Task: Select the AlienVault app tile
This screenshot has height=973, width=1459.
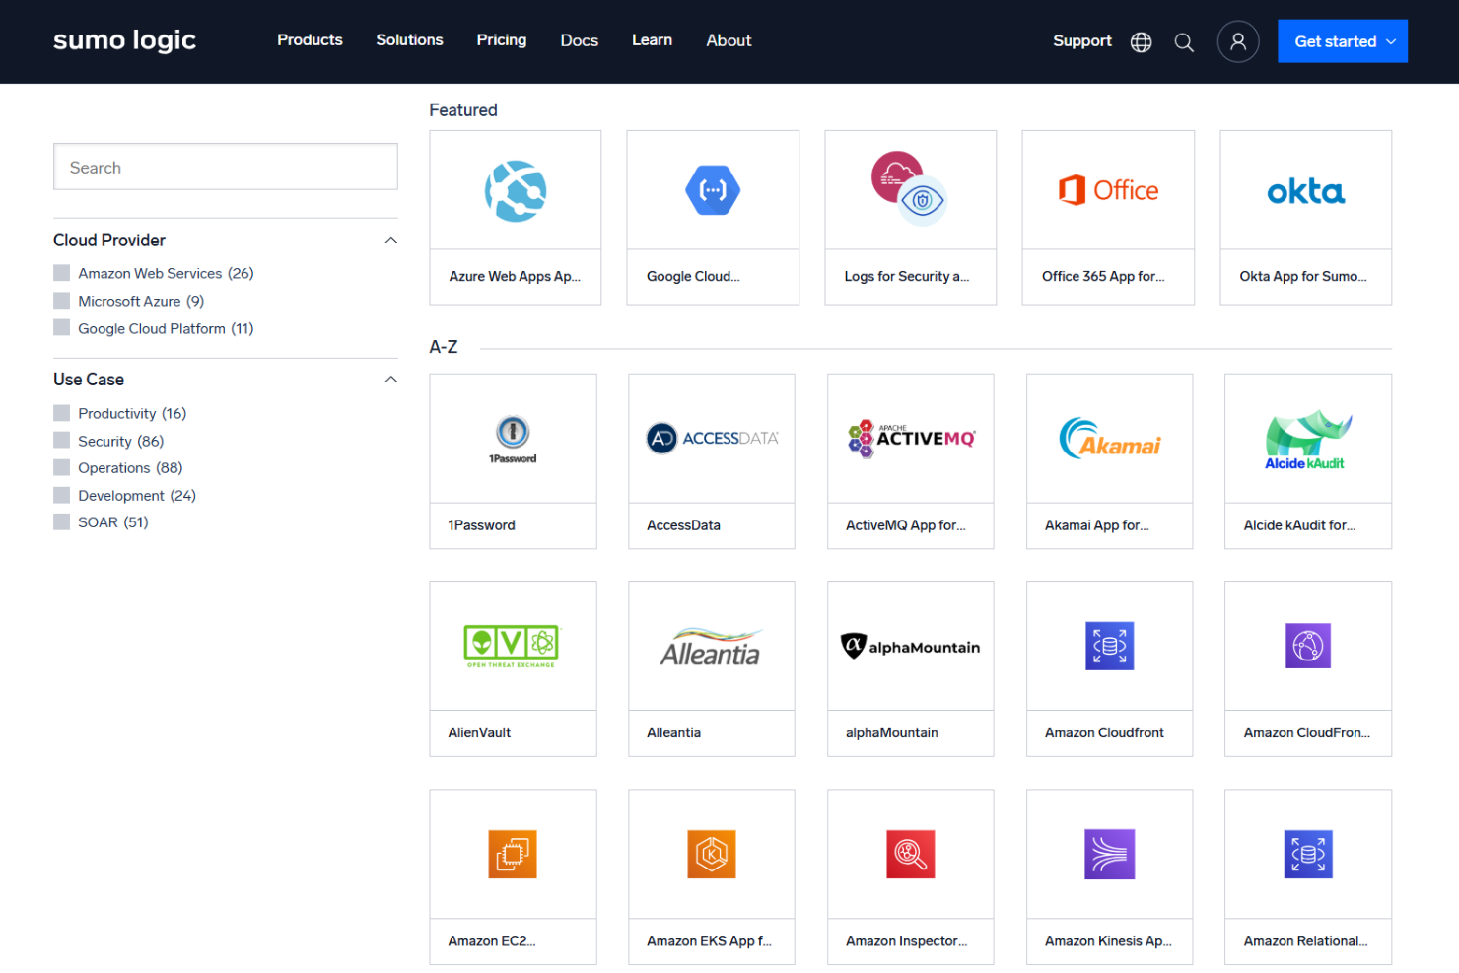Action: point(513,668)
